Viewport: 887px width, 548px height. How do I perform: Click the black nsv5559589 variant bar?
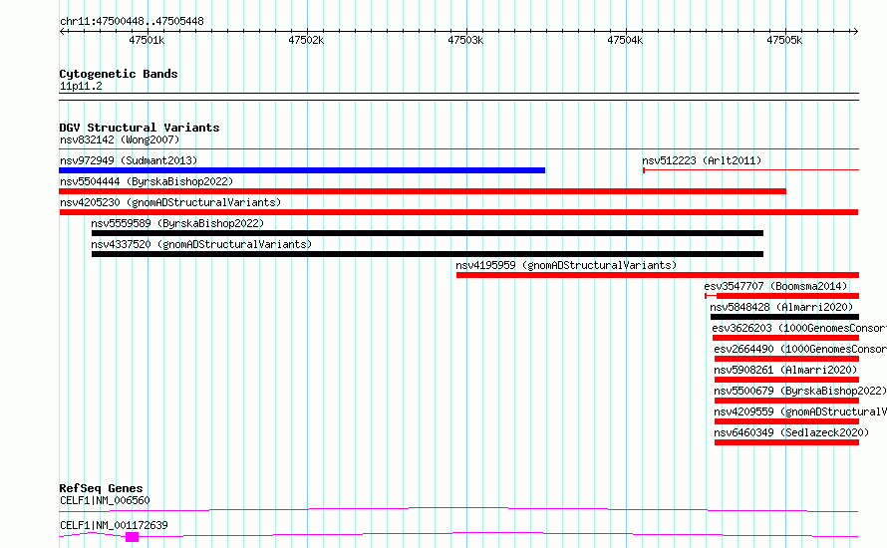click(428, 233)
